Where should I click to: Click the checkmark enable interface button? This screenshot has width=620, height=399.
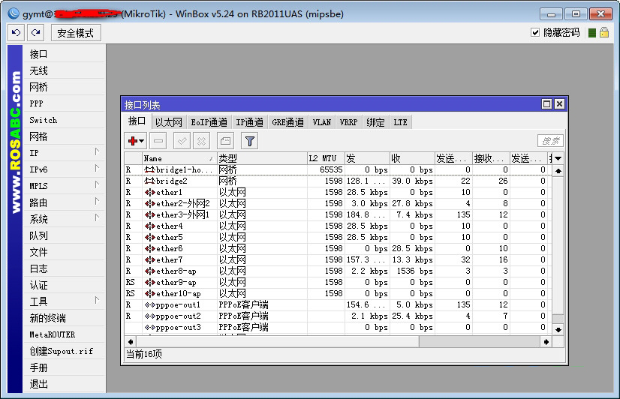point(182,140)
